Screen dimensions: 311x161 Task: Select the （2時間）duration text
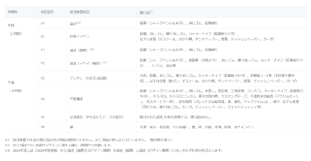15,33
